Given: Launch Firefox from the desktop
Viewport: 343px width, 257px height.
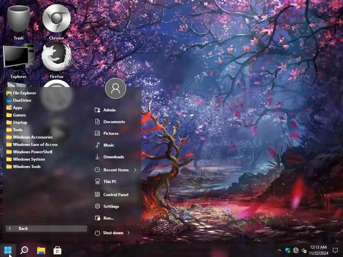Looking at the screenshot, I should click(x=56, y=61).
